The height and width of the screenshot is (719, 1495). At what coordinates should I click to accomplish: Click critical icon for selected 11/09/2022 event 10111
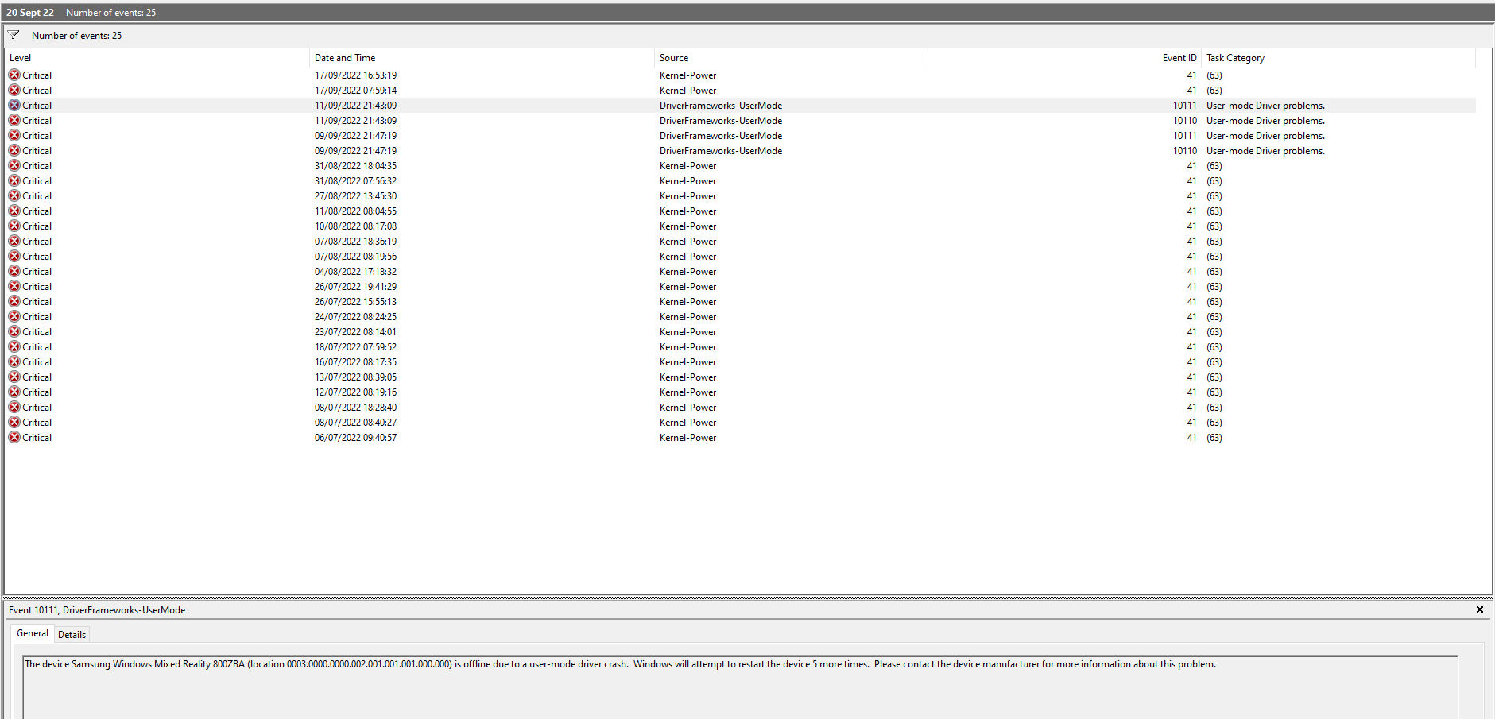point(14,105)
